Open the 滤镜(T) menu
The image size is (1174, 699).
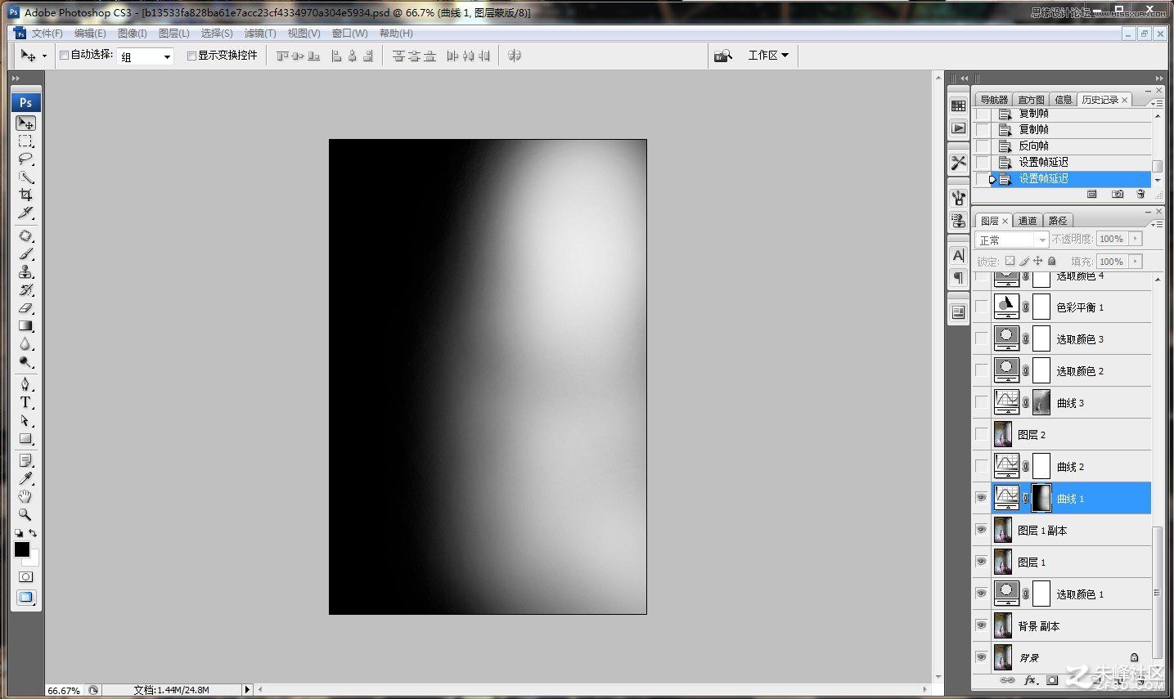point(260,34)
